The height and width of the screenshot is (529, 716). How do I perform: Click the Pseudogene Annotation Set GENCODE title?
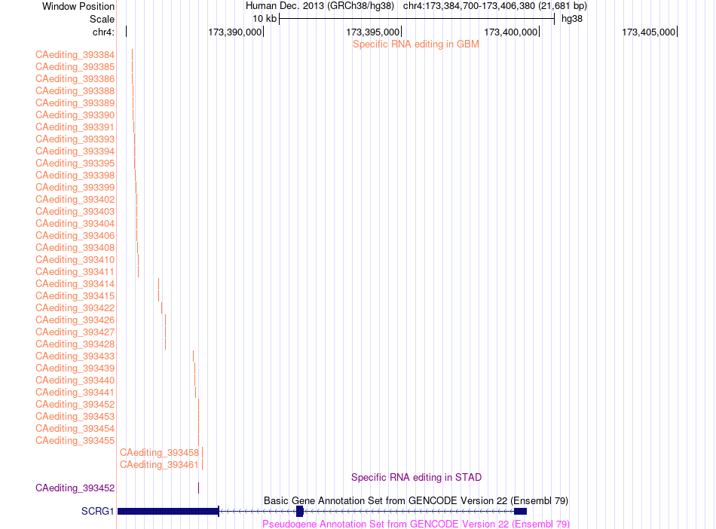pyautogui.click(x=415, y=524)
